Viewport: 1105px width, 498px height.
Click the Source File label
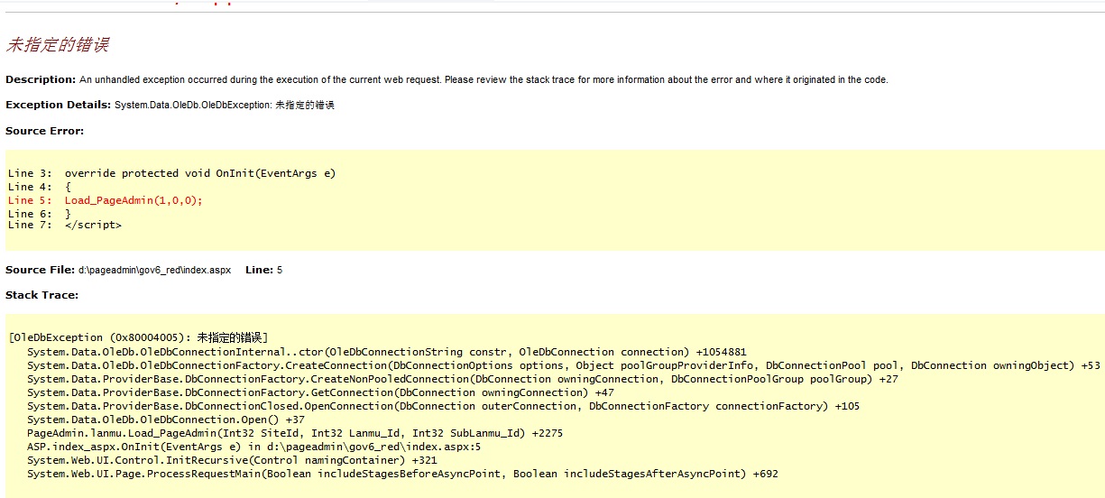coord(40,270)
